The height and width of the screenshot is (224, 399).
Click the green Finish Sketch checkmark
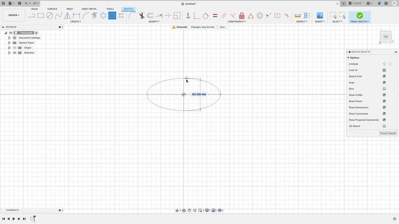pyautogui.click(x=360, y=16)
